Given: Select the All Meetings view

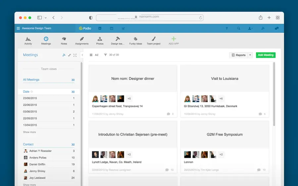Looking at the screenshot, I should (49, 80).
